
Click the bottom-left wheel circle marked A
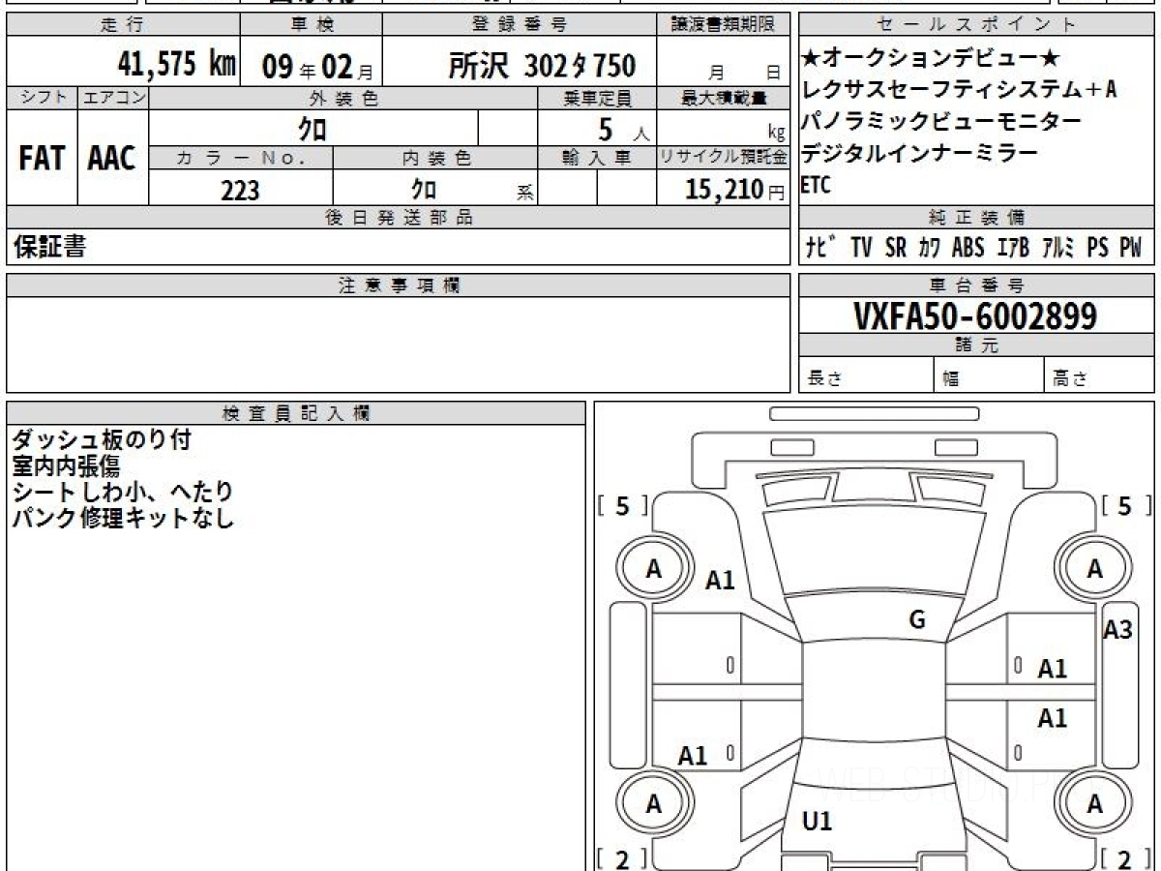[653, 804]
